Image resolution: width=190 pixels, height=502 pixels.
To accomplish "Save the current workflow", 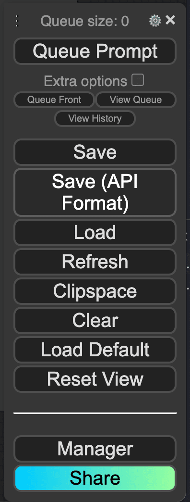I will click(x=95, y=152).
